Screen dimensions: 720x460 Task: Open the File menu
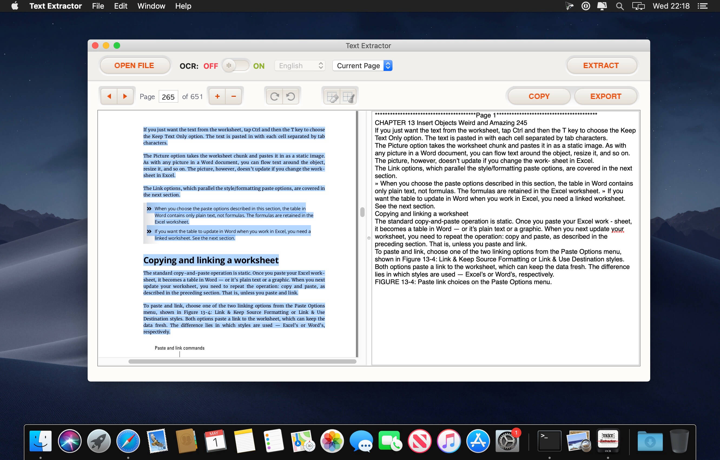tap(98, 6)
